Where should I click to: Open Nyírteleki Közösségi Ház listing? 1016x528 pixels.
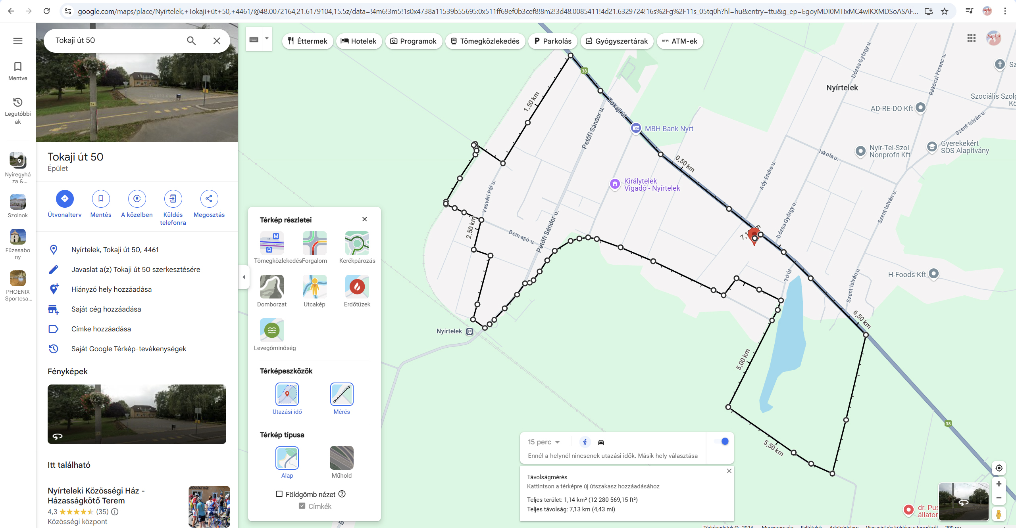click(96, 495)
